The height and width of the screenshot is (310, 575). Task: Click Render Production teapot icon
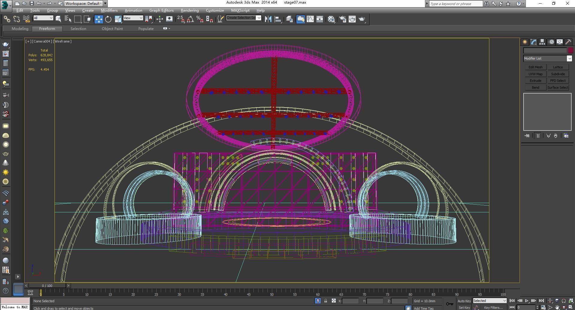click(x=362, y=19)
